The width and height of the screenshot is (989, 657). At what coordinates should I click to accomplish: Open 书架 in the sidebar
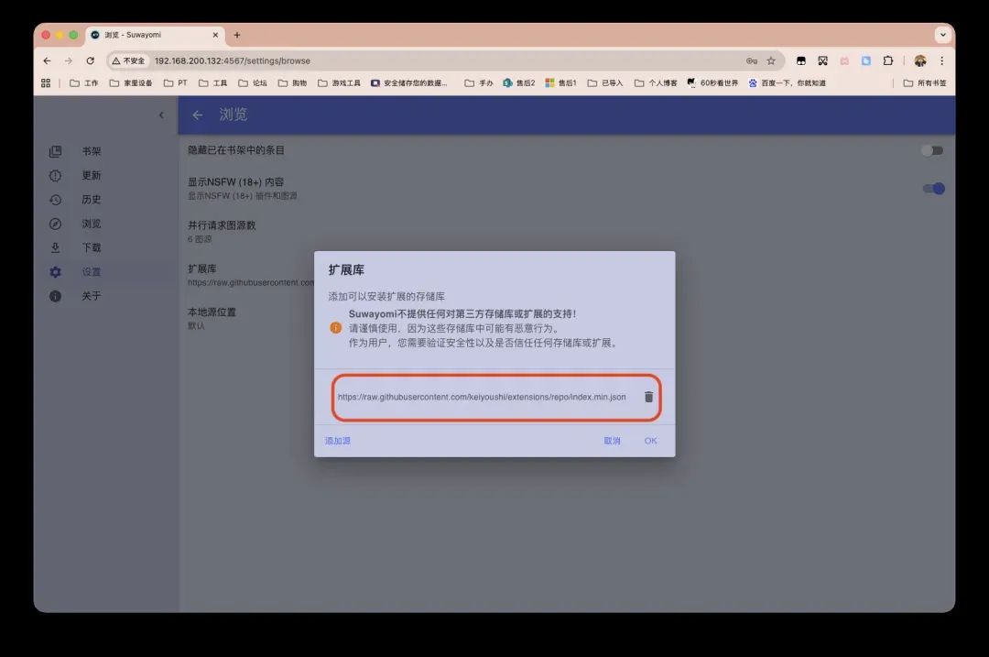[105, 151]
